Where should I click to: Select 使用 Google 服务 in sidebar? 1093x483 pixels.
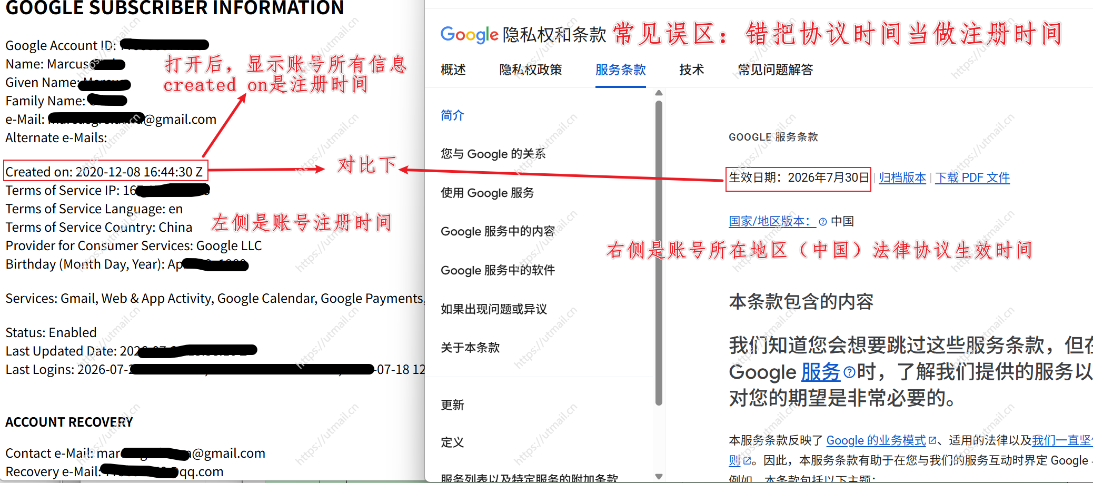coord(488,193)
